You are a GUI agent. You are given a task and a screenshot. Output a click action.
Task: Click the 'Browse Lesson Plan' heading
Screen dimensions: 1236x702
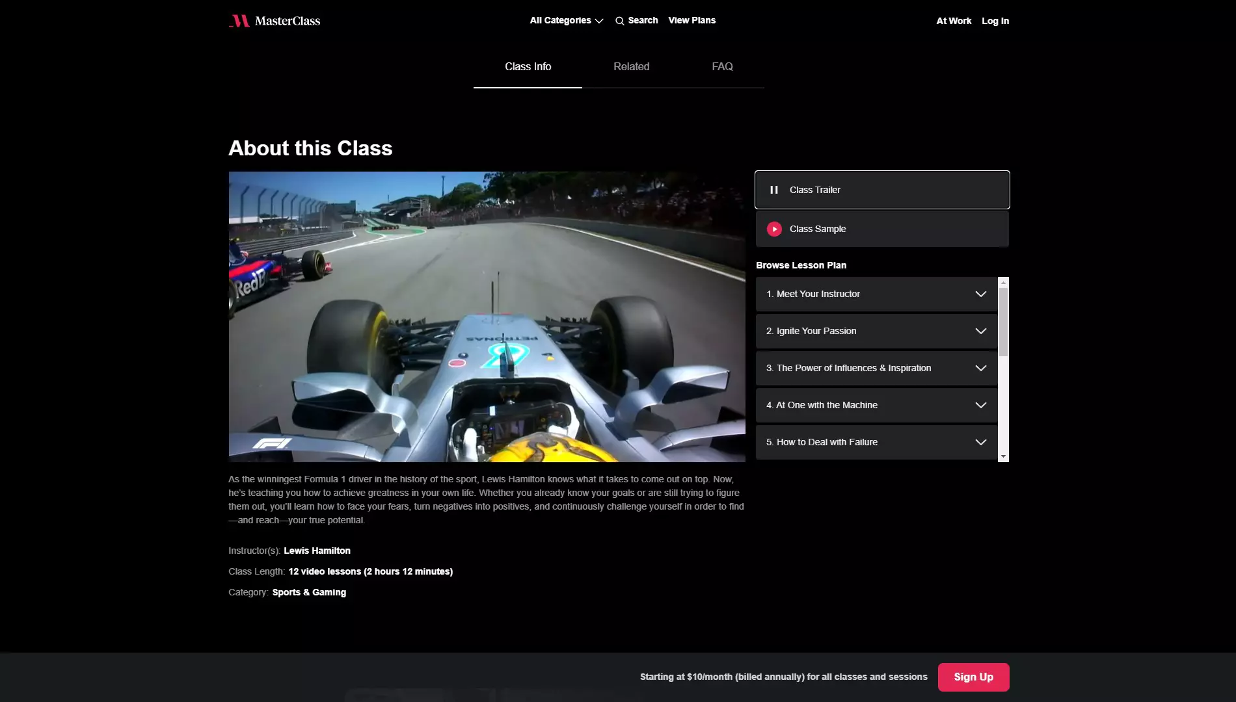click(x=801, y=265)
